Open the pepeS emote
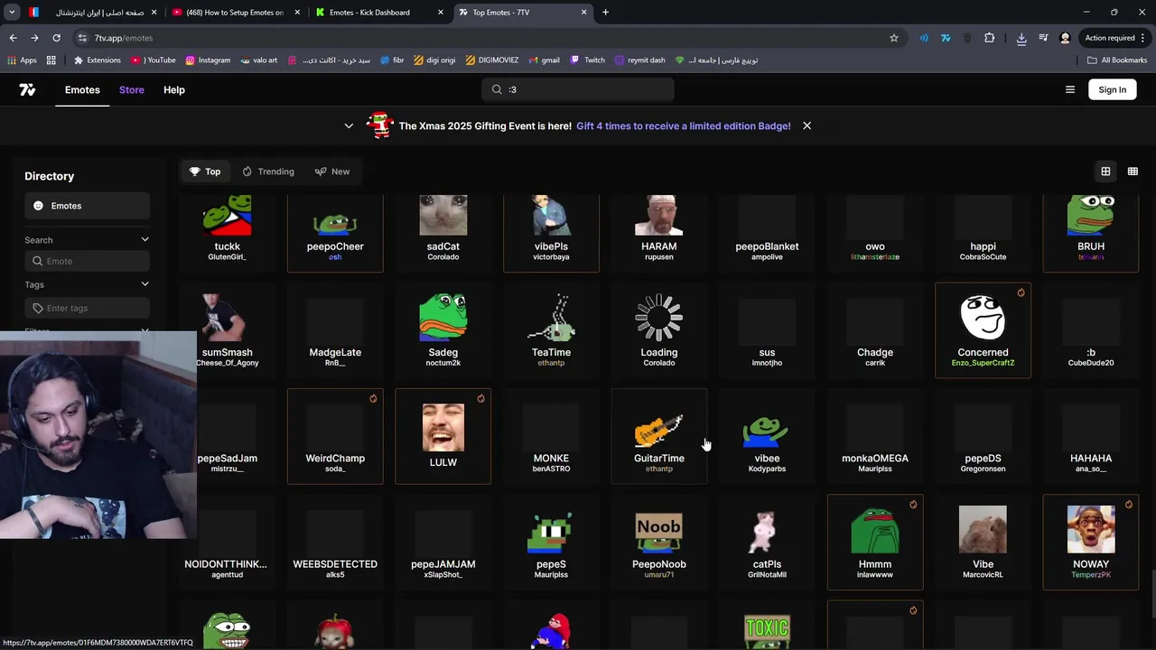Image resolution: width=1156 pixels, height=650 pixels. [551, 542]
